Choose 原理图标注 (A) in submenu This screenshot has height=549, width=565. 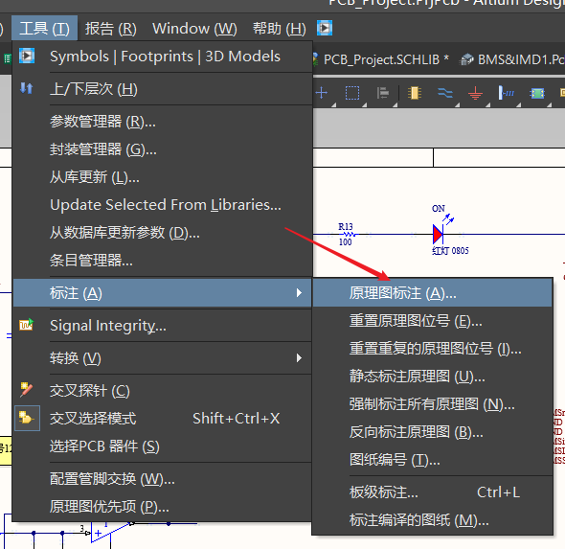coord(433,292)
